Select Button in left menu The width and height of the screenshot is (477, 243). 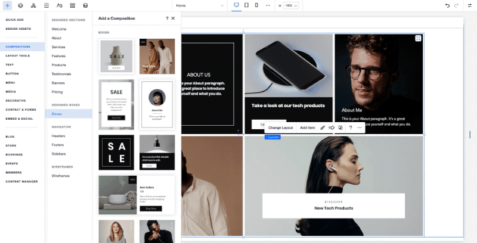click(x=12, y=73)
